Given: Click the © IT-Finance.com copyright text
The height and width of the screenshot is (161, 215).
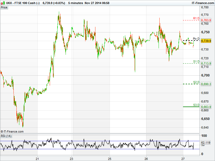Looking at the screenshot, I should pos(12,131).
